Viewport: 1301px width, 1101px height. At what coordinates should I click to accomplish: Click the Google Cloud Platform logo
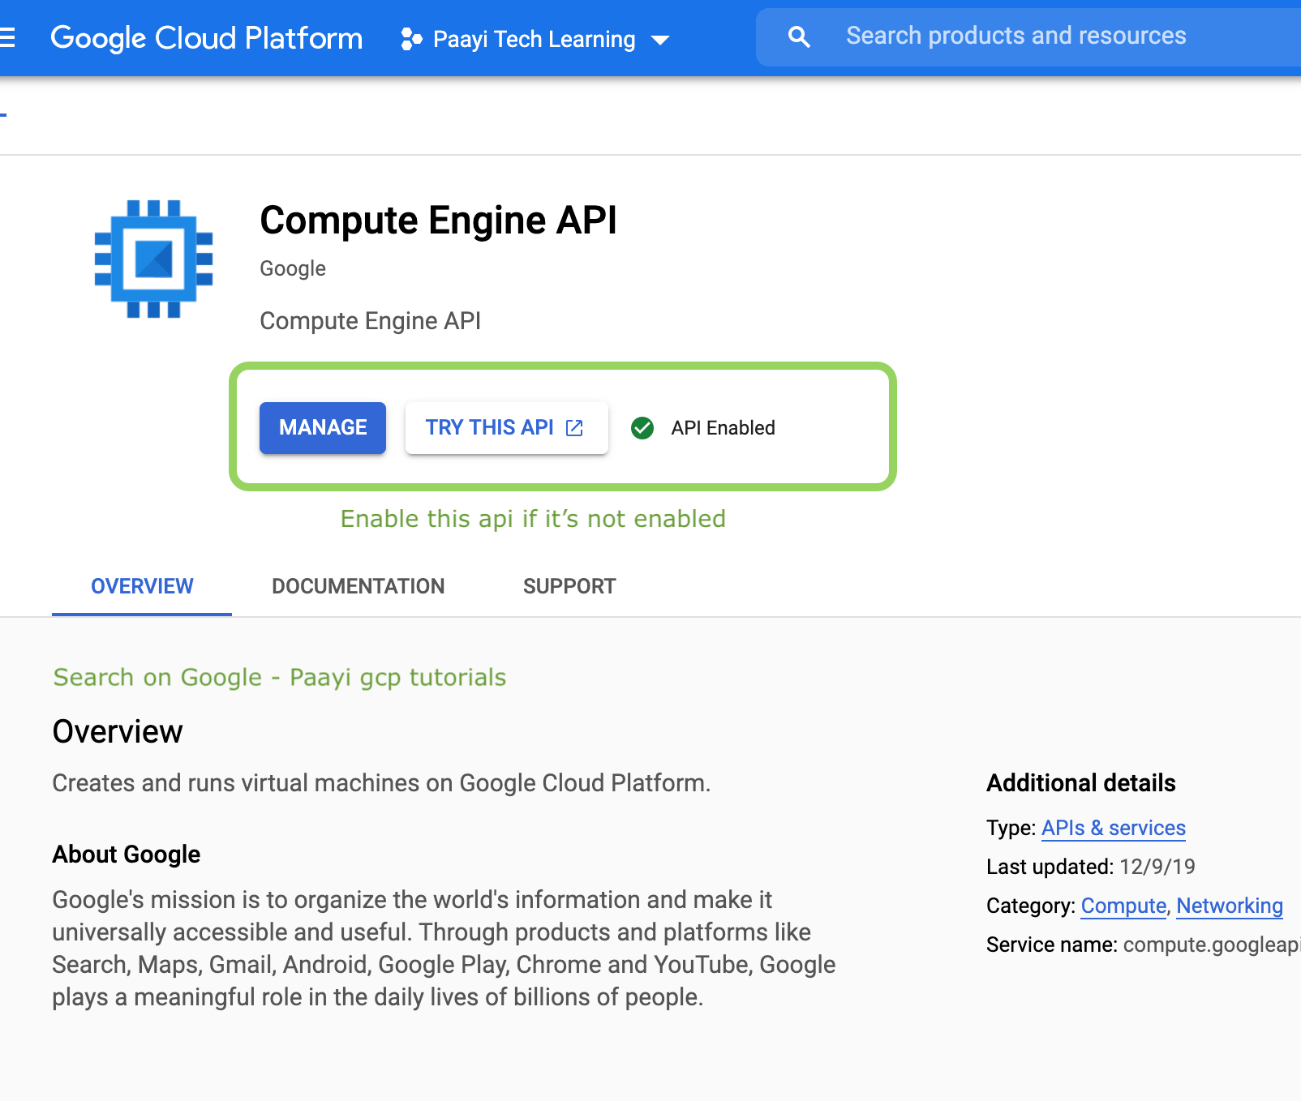pyautogui.click(x=207, y=36)
